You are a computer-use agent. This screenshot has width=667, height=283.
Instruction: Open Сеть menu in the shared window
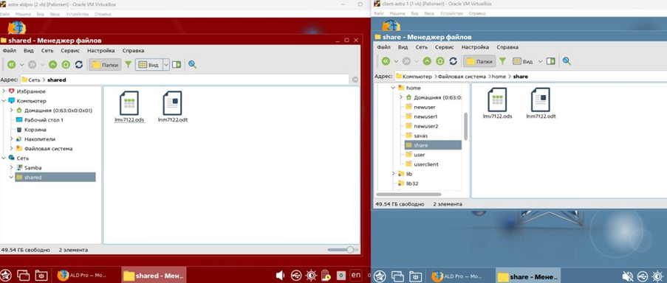click(x=47, y=51)
